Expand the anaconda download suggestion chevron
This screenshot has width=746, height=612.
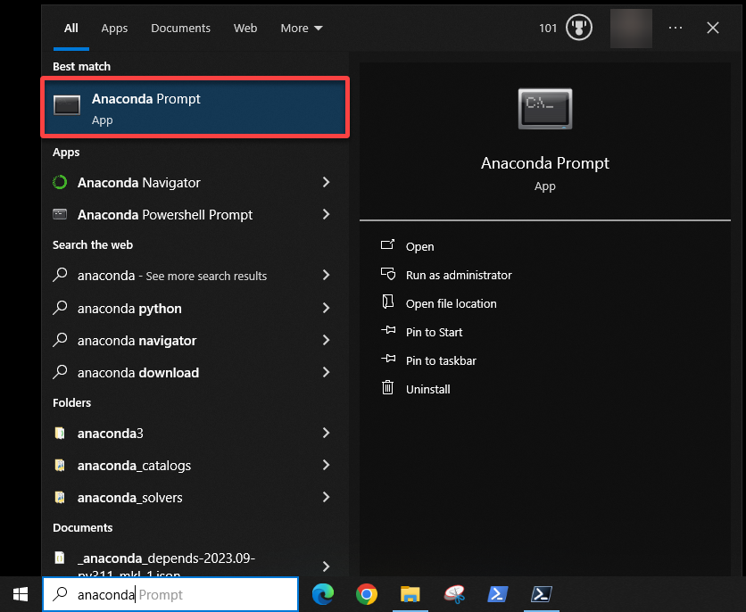click(x=326, y=372)
